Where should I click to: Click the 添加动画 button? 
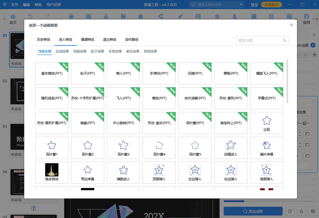(x=253, y=211)
